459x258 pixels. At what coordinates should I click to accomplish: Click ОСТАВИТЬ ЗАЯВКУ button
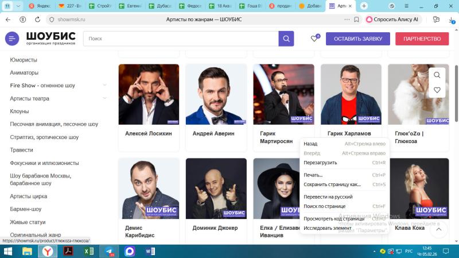[x=357, y=38]
